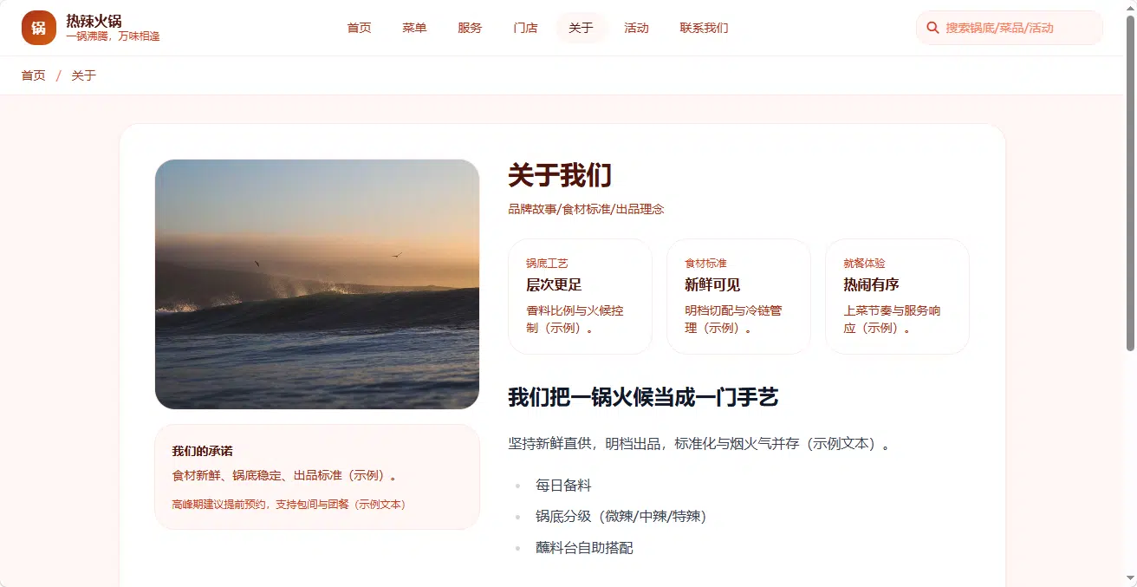Click the 锅 logo icon
The image size is (1137, 587).
(39, 28)
